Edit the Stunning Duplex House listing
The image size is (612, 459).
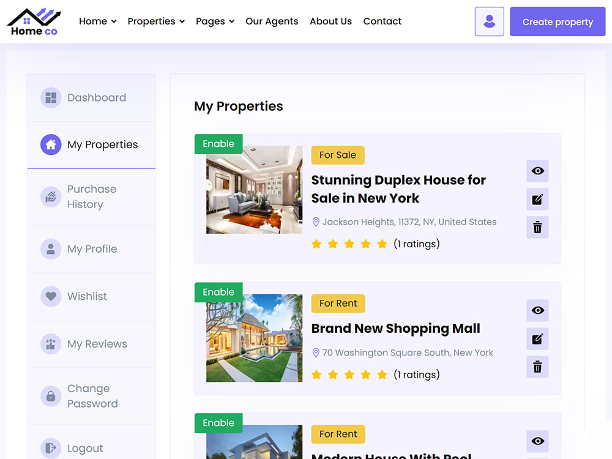pyautogui.click(x=537, y=200)
